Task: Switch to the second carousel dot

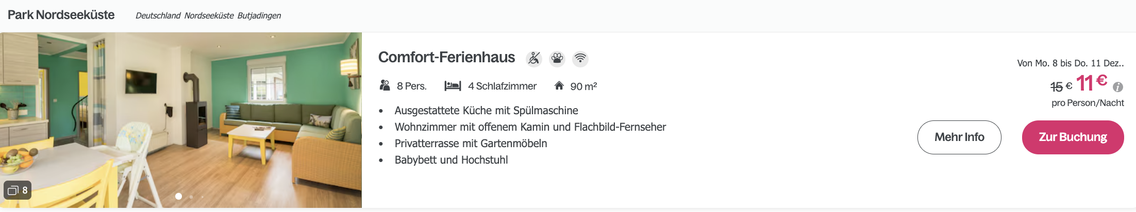Action: click(x=191, y=197)
